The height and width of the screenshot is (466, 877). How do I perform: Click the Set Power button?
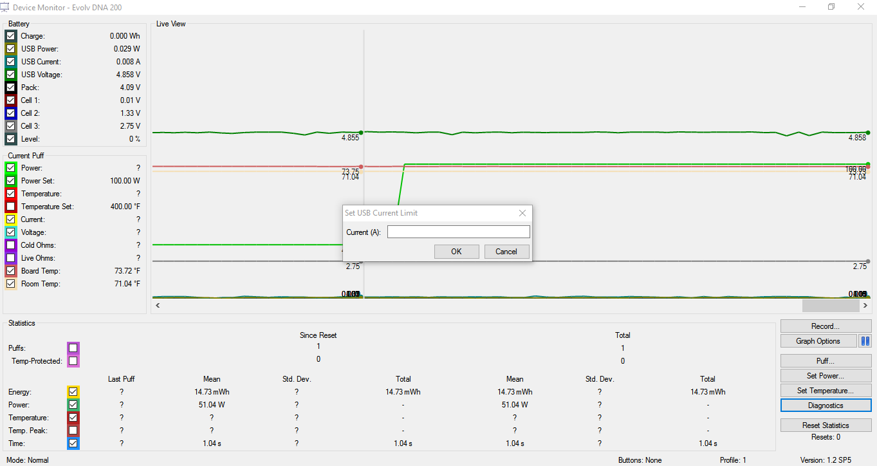826,376
